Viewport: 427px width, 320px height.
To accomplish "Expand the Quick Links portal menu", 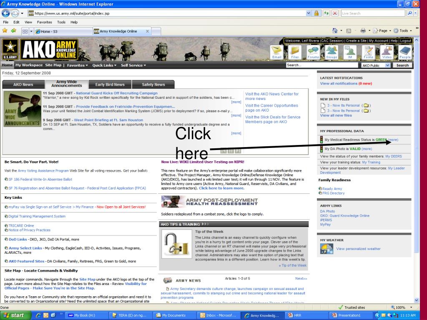I will click(104, 65).
